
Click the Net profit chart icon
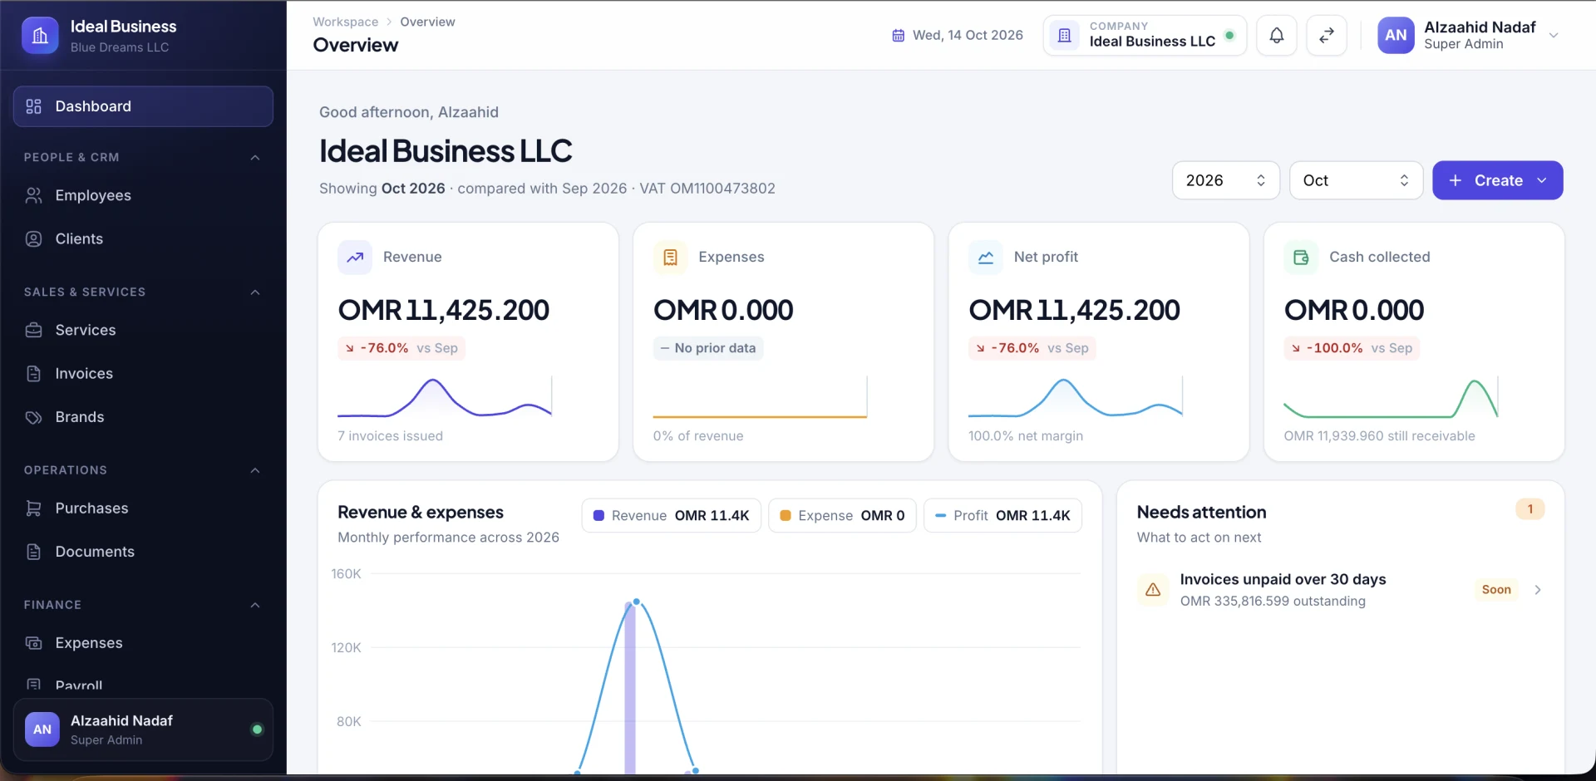(x=986, y=258)
